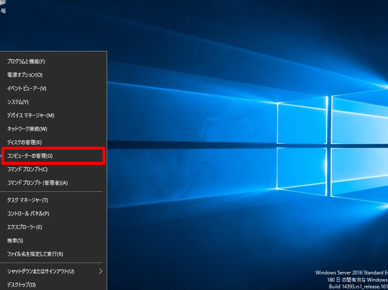
Task: Open コントロール パネル(P)
Action: point(28,214)
